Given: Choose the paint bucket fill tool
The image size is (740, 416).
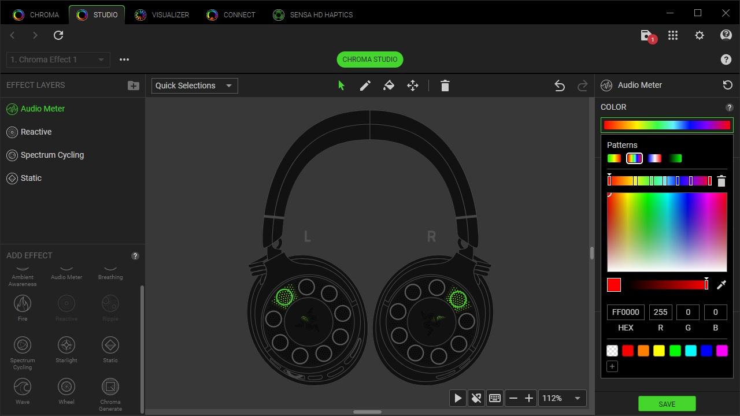Looking at the screenshot, I should click(x=389, y=86).
